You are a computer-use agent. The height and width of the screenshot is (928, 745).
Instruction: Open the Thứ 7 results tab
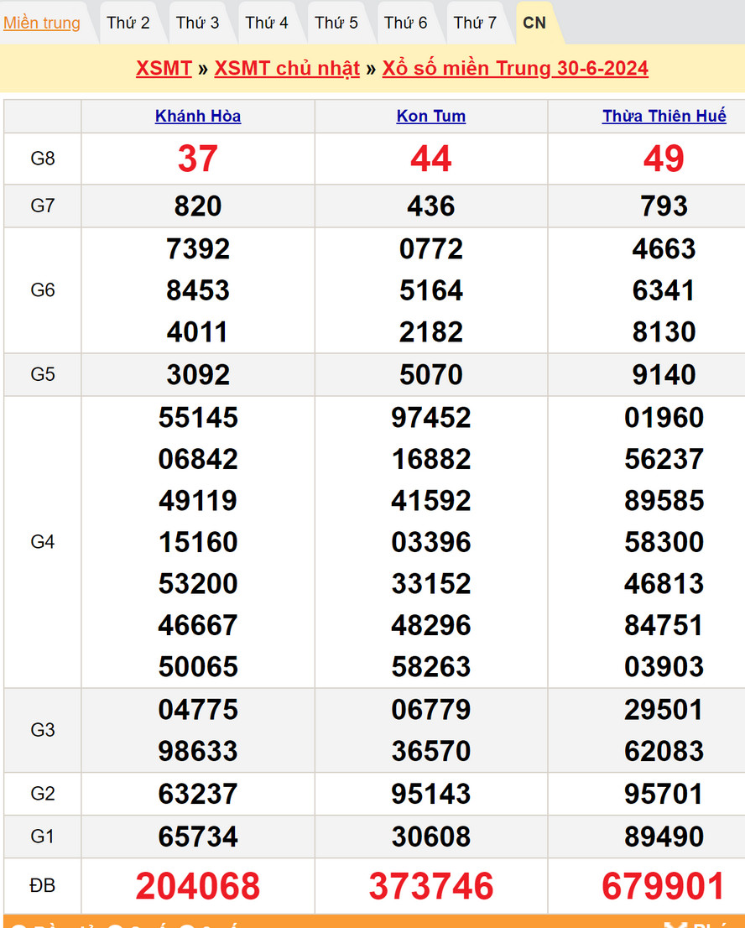[475, 23]
